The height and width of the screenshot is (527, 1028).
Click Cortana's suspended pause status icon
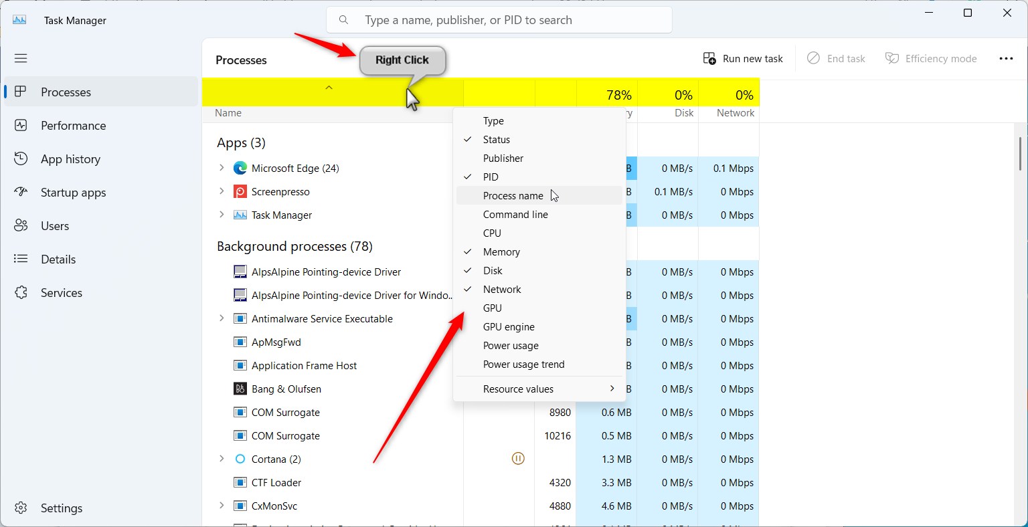pyautogui.click(x=518, y=459)
